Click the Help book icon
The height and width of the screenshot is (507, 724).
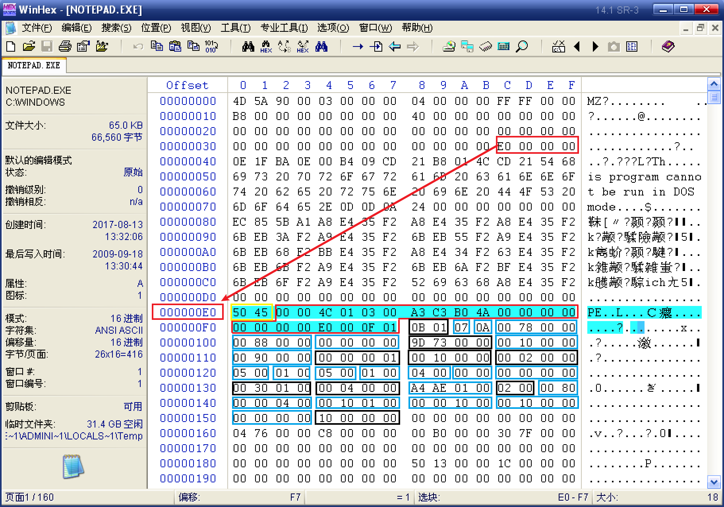[668, 46]
